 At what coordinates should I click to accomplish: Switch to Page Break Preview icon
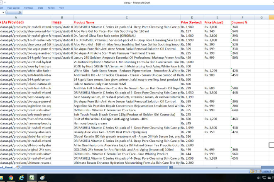(x=259, y=171)
